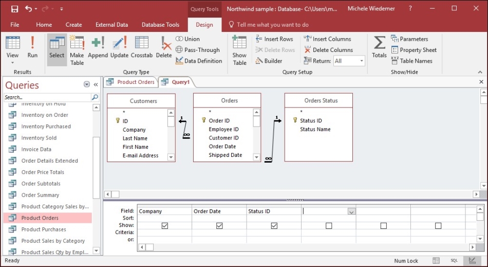This screenshot has height=267, width=488.
Task: Click the Pass-Through query option
Action: (198, 50)
